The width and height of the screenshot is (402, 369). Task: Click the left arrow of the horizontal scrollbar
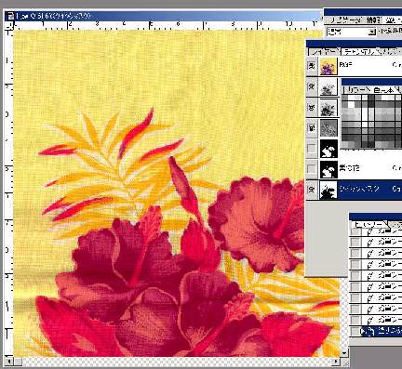tap(9, 362)
